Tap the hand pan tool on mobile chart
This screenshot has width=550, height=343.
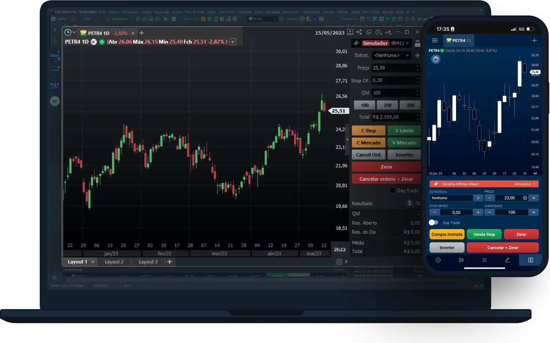436,59
